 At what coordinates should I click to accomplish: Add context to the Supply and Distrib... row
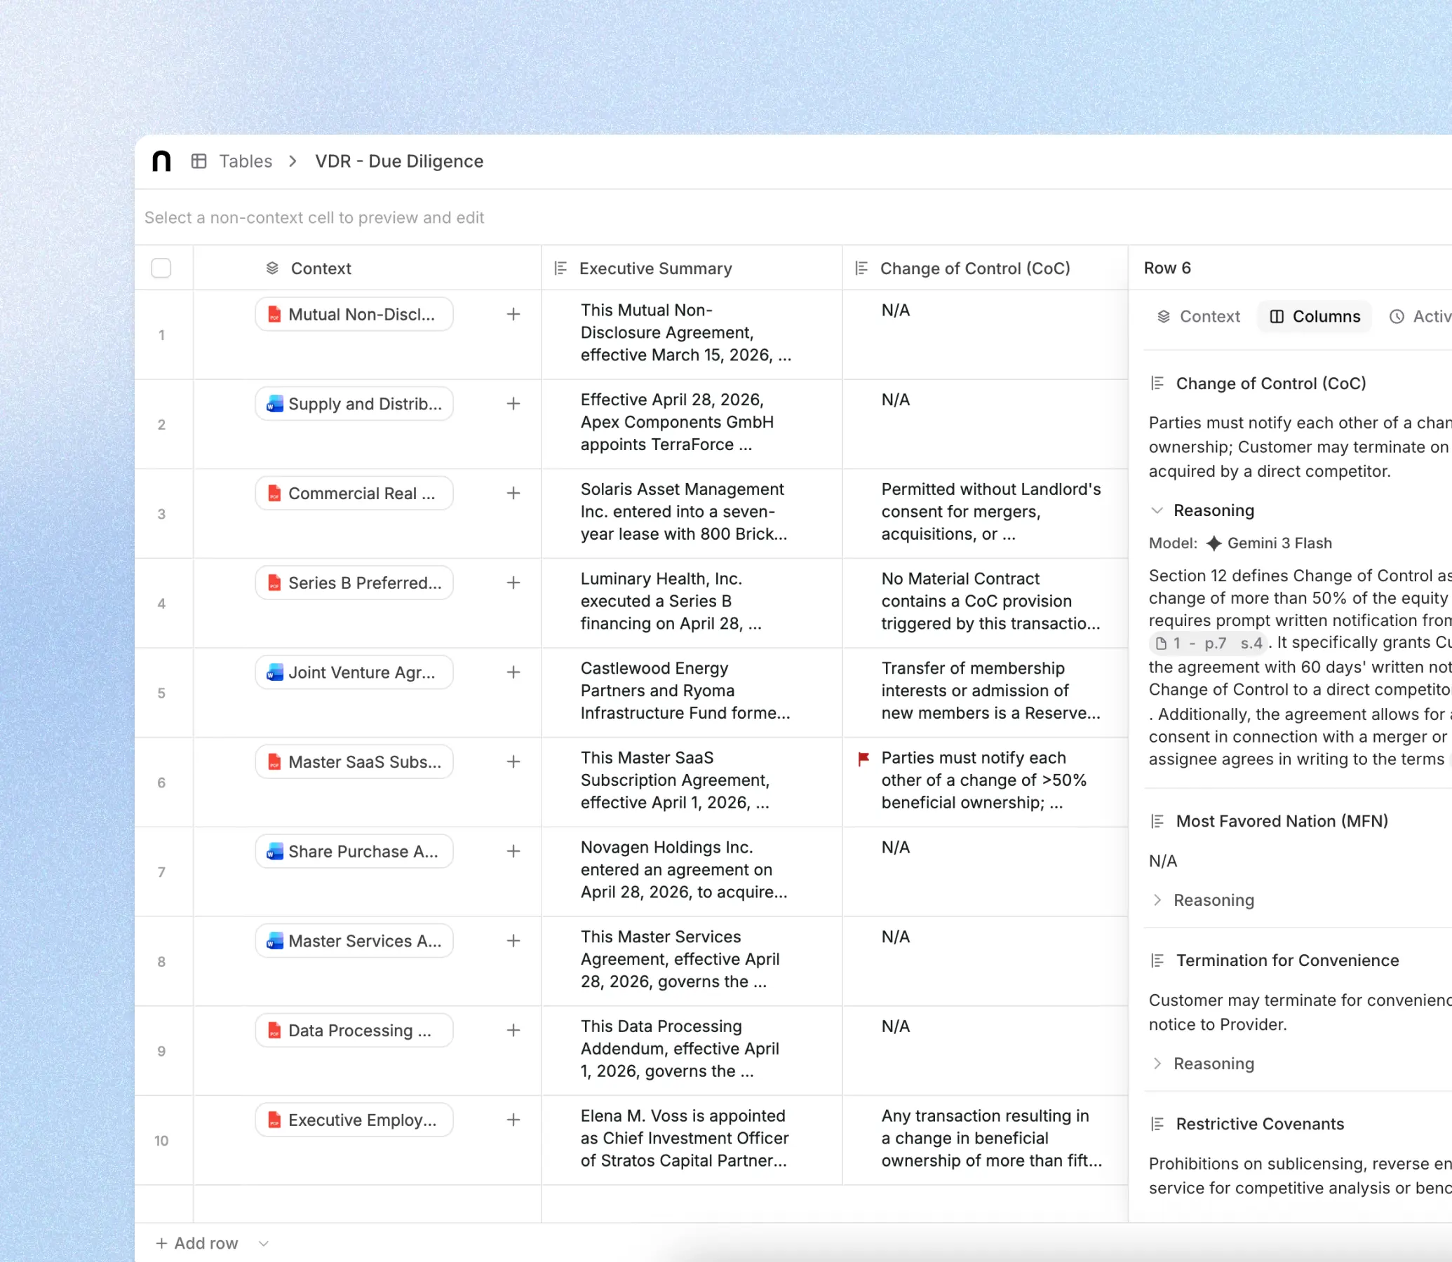click(x=513, y=404)
